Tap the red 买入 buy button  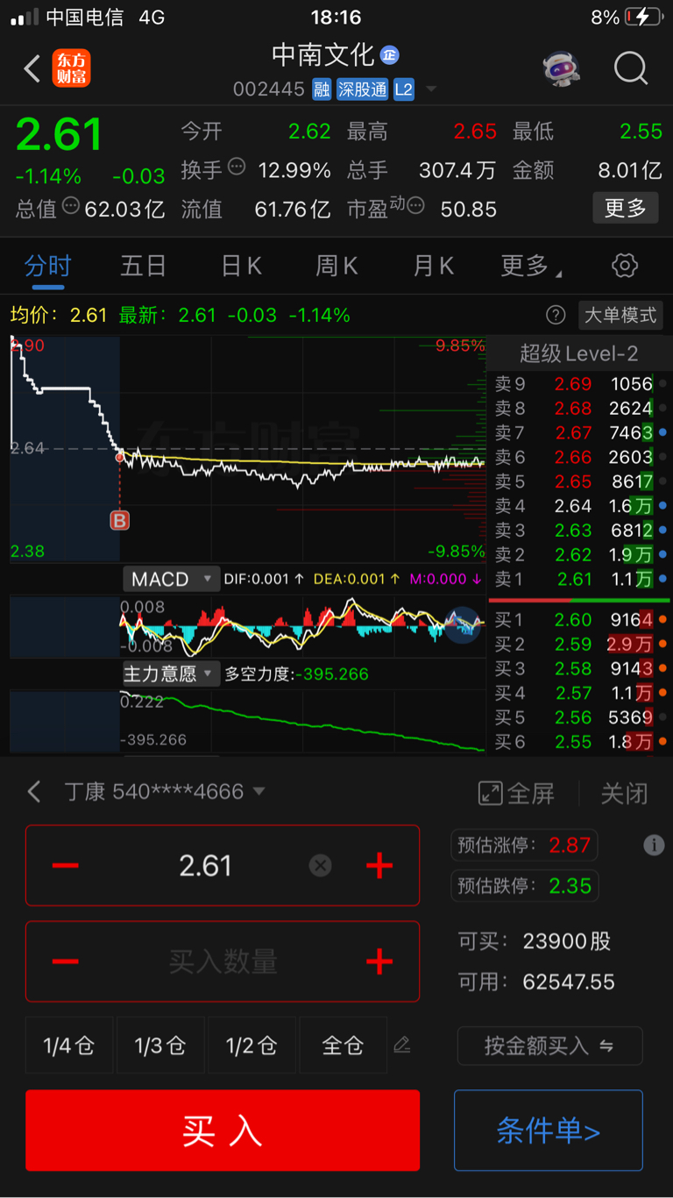(223, 1130)
